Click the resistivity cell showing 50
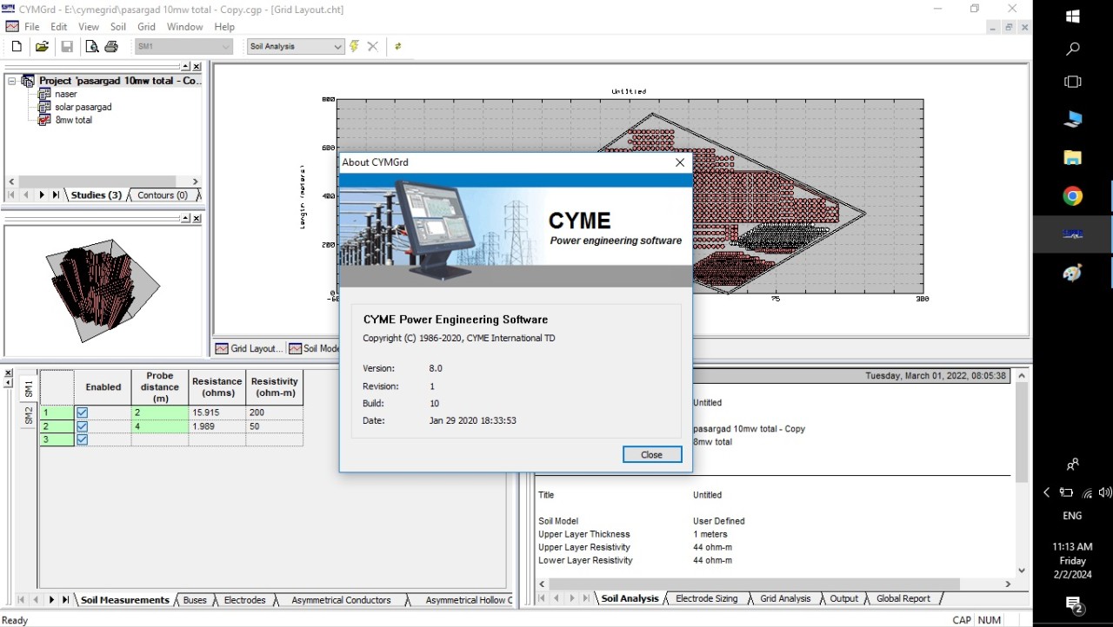 pos(274,426)
